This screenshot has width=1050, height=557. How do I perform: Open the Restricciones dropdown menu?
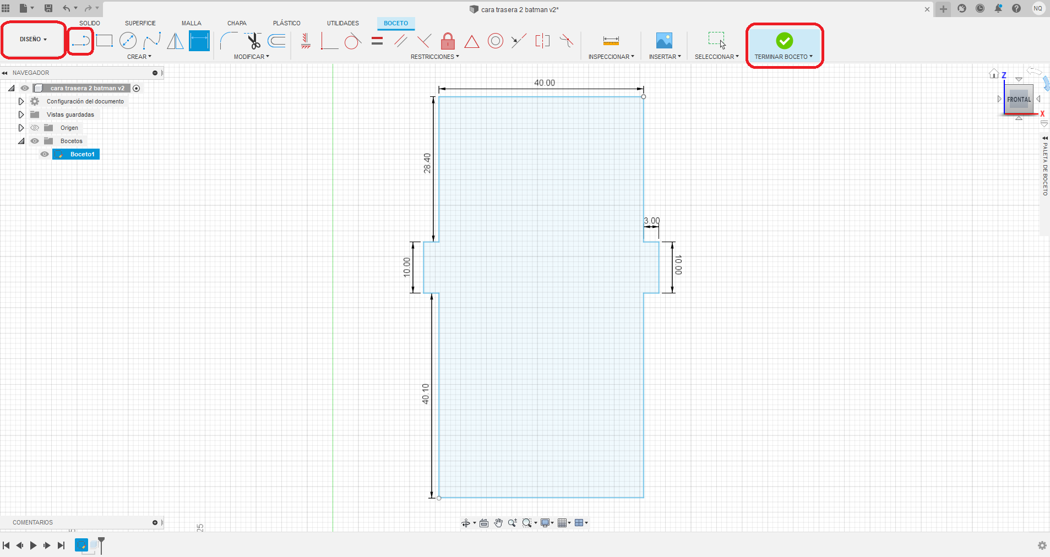(435, 57)
